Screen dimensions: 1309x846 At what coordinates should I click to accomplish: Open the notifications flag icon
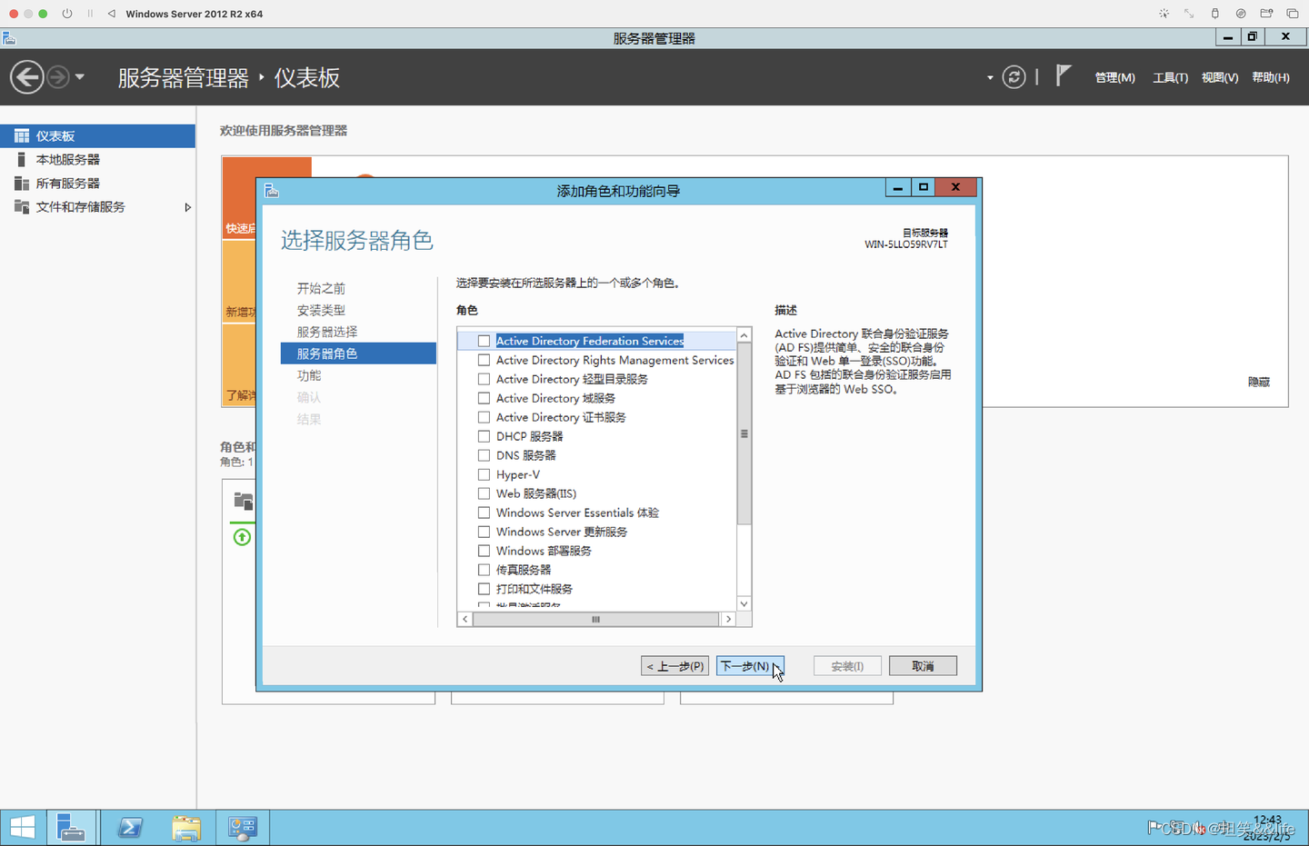point(1063,76)
